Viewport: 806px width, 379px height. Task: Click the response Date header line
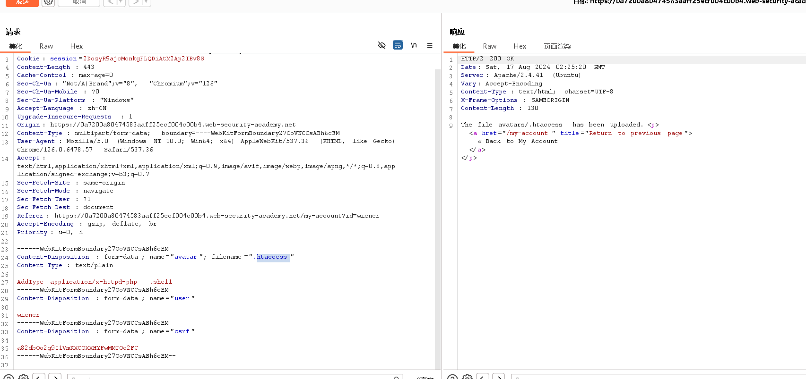tap(533, 67)
